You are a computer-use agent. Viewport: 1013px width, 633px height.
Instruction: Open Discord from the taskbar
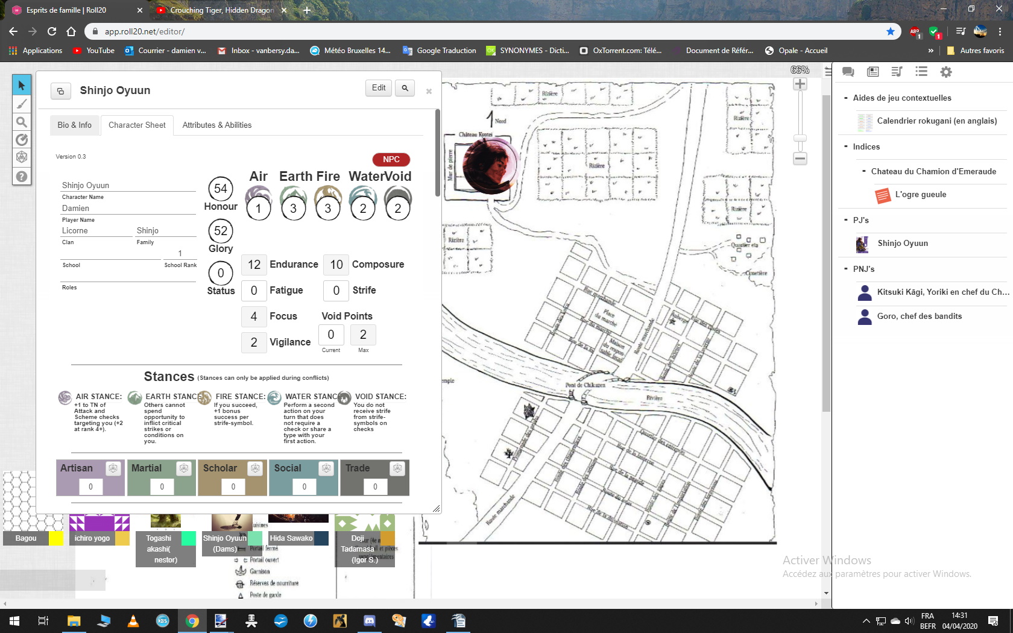click(x=369, y=621)
